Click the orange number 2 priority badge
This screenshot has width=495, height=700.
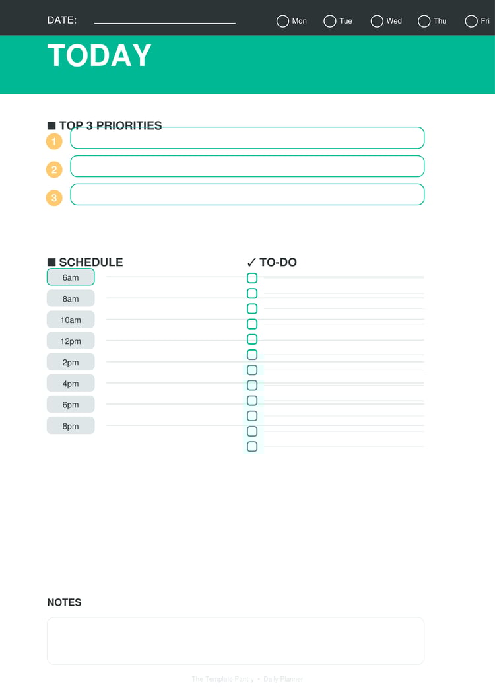54,170
